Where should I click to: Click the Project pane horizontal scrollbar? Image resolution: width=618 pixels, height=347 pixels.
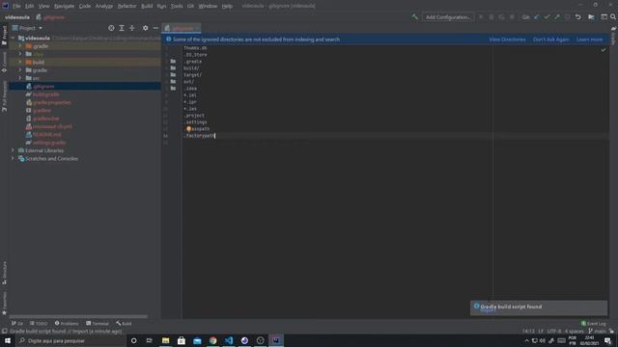[78, 316]
